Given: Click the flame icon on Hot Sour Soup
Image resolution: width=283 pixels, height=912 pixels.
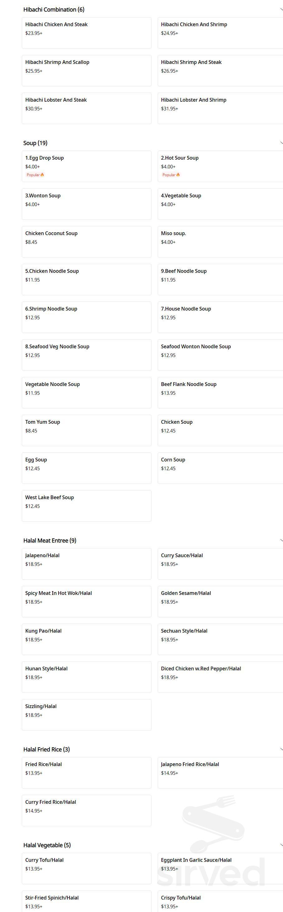Looking at the screenshot, I should [x=177, y=175].
